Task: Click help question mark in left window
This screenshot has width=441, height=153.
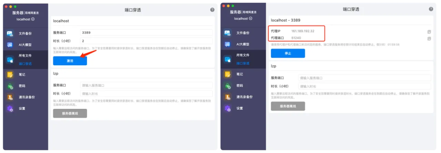Action: pos(212,10)
